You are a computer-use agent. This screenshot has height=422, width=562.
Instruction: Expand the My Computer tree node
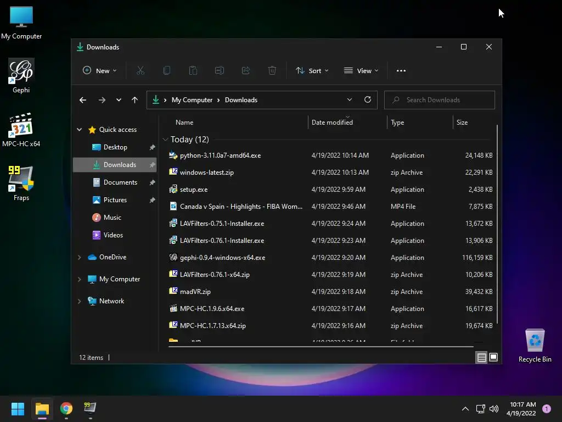click(x=79, y=279)
